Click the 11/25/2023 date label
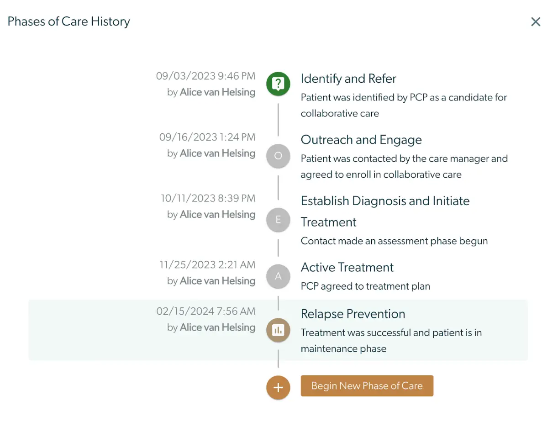The height and width of the screenshot is (422, 558). tap(207, 264)
